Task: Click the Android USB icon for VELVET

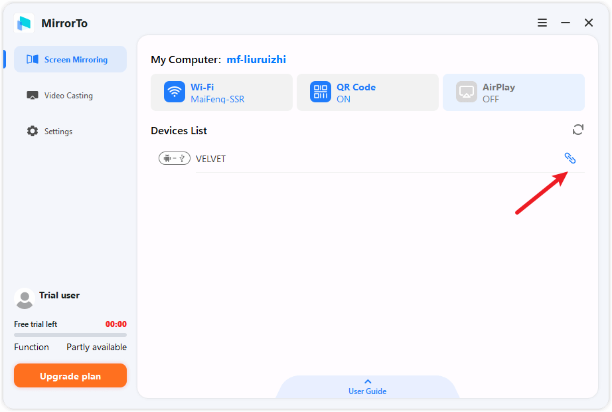Action: click(x=174, y=158)
